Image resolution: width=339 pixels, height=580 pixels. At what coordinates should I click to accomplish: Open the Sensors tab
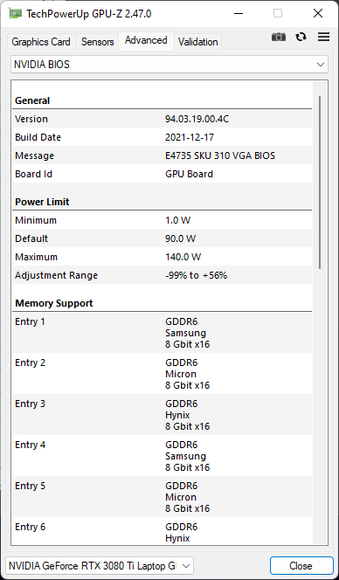tap(97, 42)
